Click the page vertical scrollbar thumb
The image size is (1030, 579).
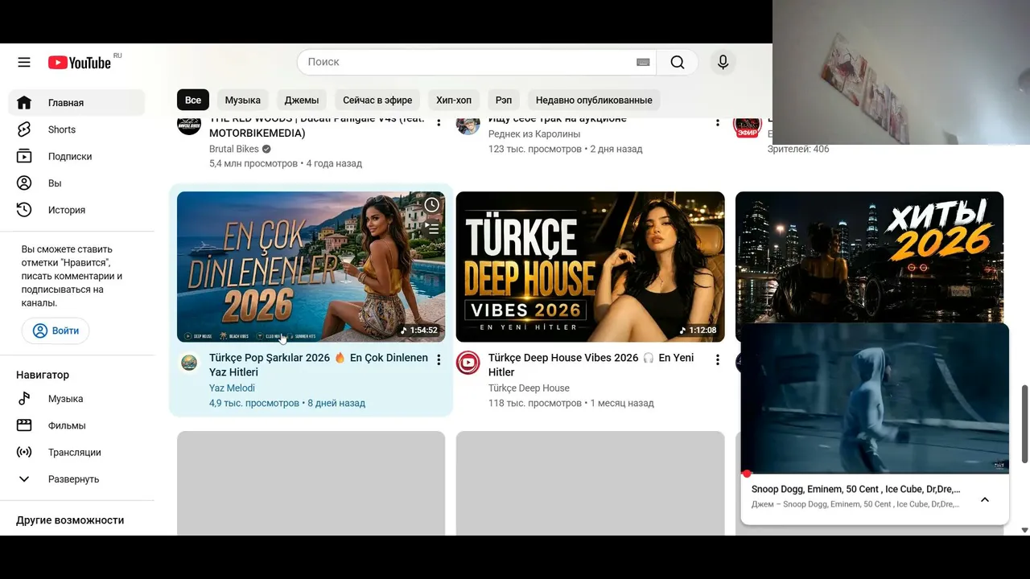pos(1024,424)
